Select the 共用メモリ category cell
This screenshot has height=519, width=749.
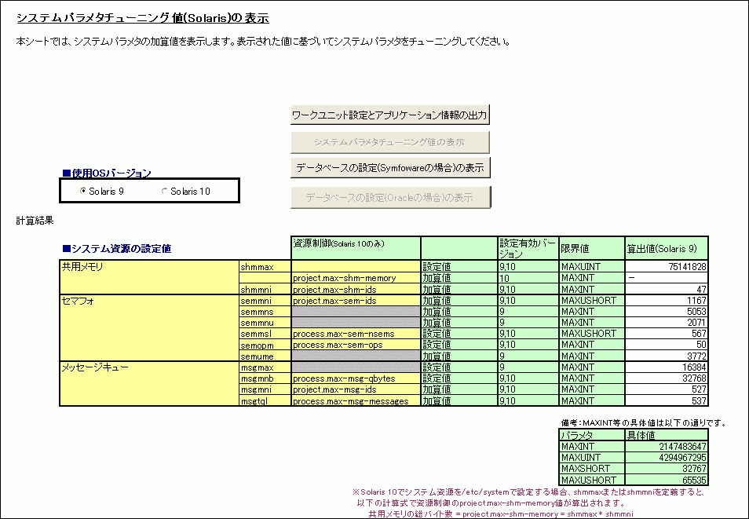coord(149,267)
